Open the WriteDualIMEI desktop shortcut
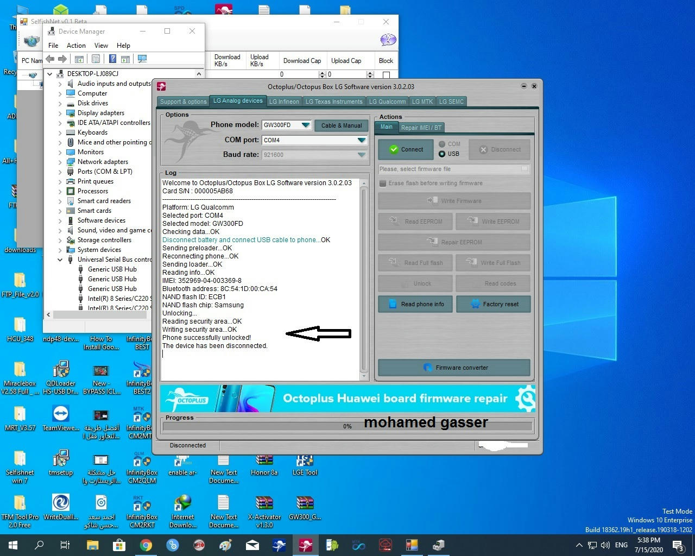This screenshot has height=556, width=695. click(61, 508)
